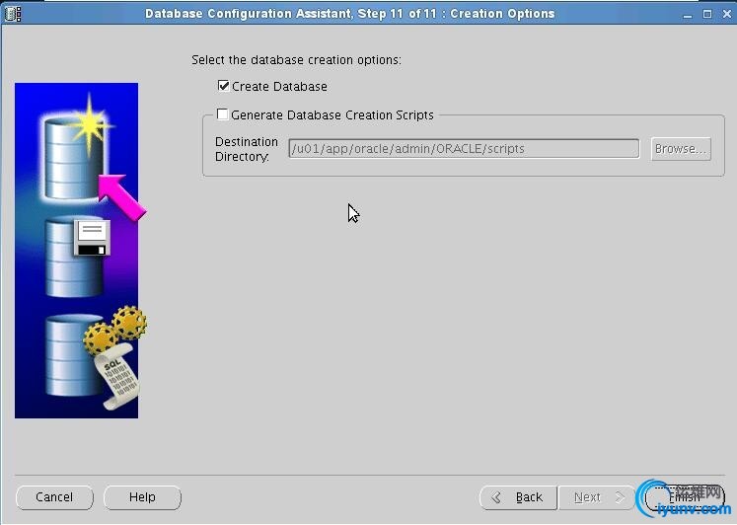737x525 pixels.
Task: Close the Database Configuration Assistant window
Action: click(727, 14)
